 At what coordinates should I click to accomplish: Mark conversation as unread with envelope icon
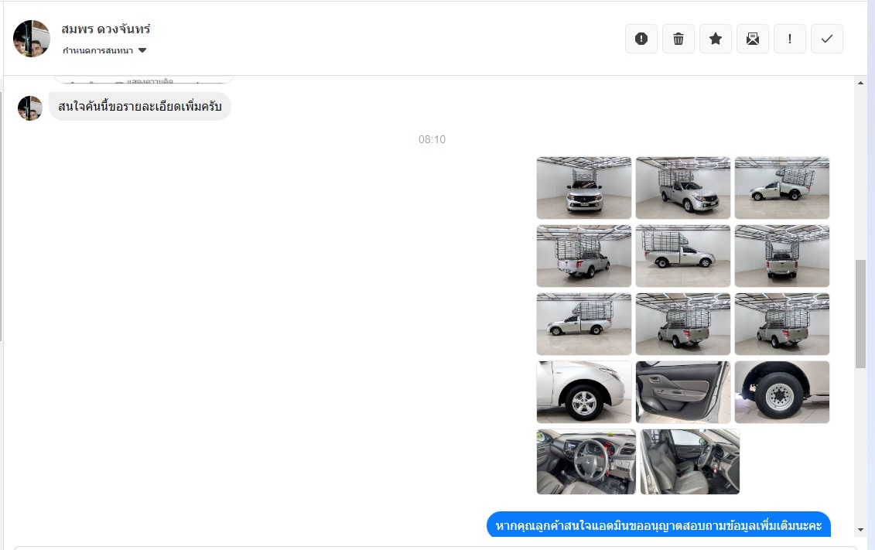753,39
